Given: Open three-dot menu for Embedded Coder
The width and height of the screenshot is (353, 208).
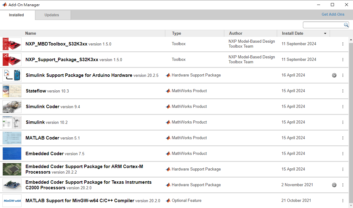Looking at the screenshot, I should pos(343,154).
